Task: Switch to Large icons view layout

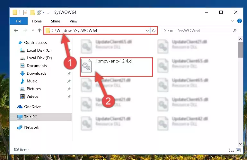Action: (238, 150)
